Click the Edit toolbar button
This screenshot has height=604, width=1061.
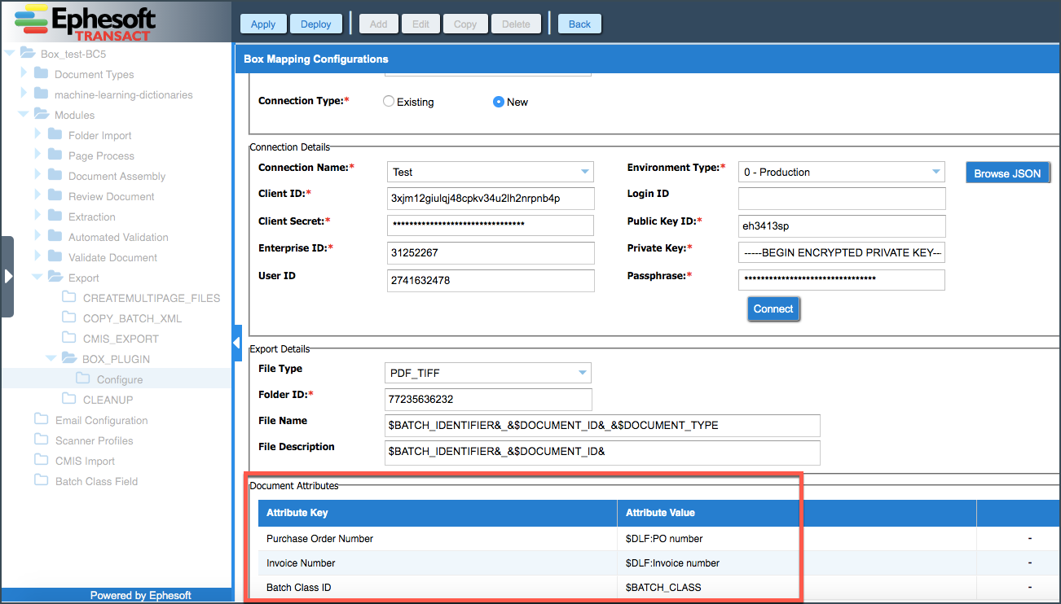click(x=420, y=24)
